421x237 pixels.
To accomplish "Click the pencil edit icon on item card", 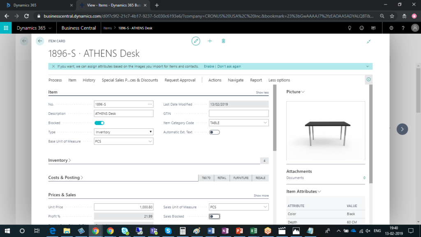I will tap(196, 41).
